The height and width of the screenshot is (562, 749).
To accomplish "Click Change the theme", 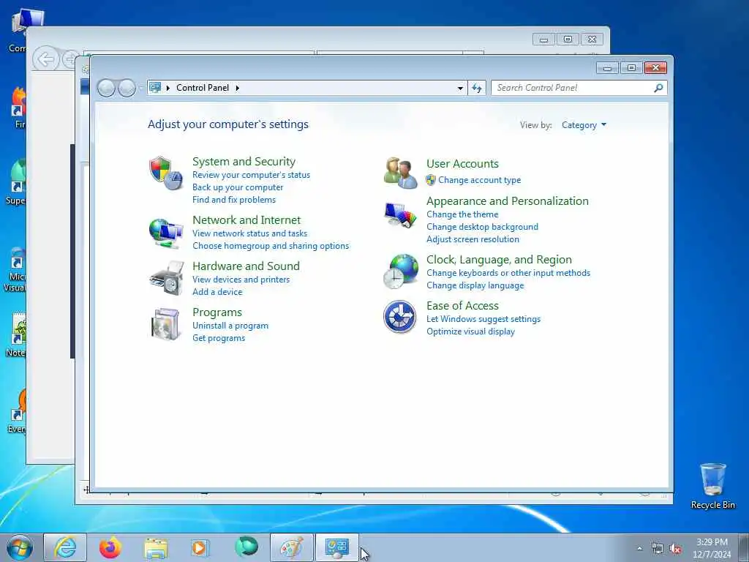I will point(462,214).
